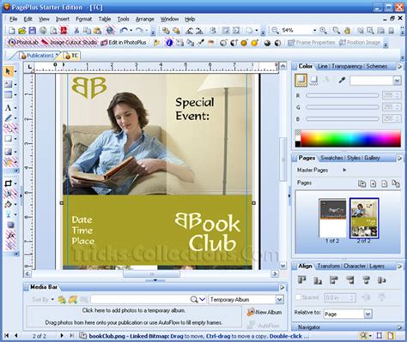Adjust the R color slider
The height and width of the screenshot is (342, 407).
(x=342, y=95)
